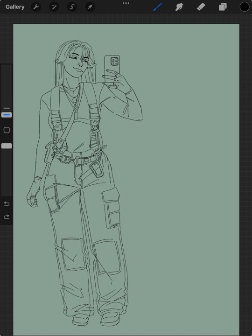Open the Adjustments magic wand menu
The image size is (252, 336).
[54, 7]
